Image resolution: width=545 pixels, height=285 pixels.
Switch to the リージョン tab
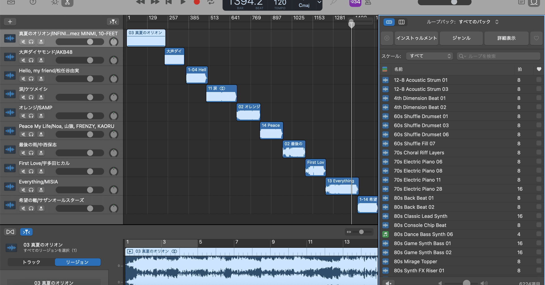77,262
